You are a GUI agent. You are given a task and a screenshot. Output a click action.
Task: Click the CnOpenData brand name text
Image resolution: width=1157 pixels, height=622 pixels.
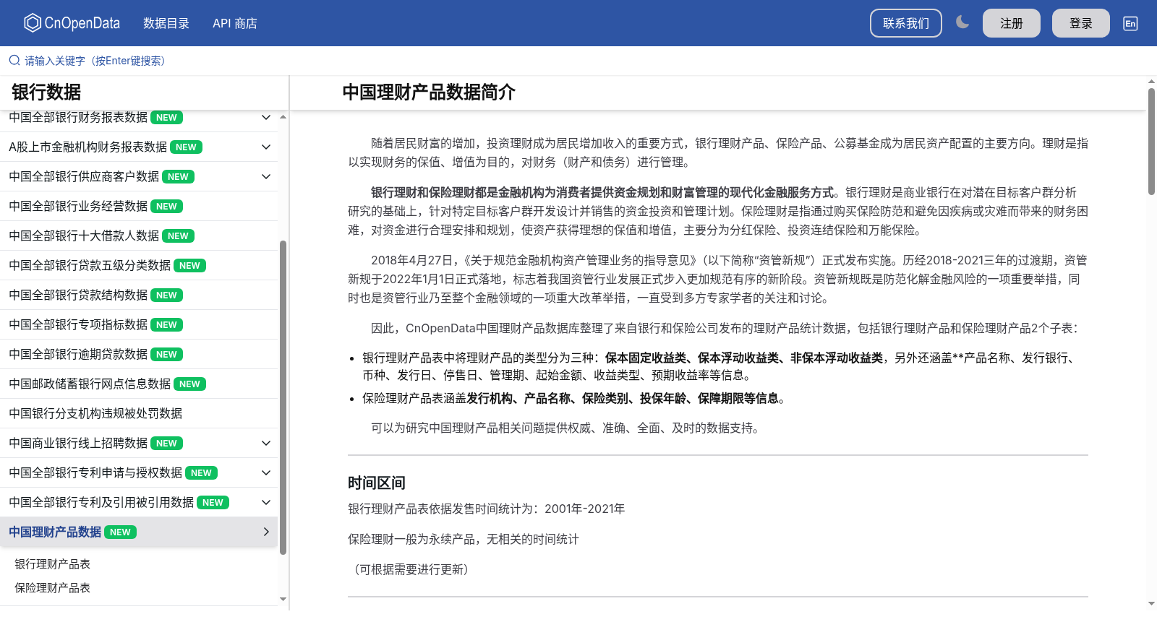coord(82,23)
